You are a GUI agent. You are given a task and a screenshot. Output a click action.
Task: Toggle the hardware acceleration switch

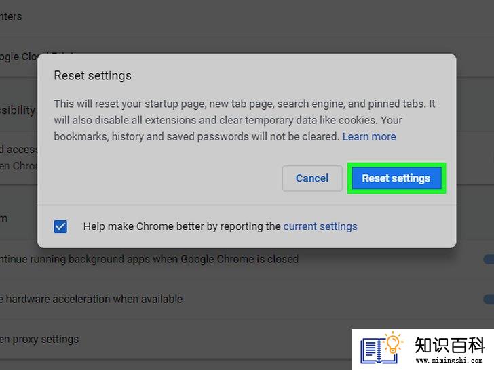pyautogui.click(x=489, y=299)
